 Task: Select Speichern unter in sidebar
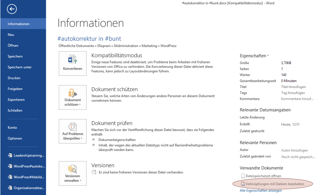pyautogui.click(x=19, y=67)
